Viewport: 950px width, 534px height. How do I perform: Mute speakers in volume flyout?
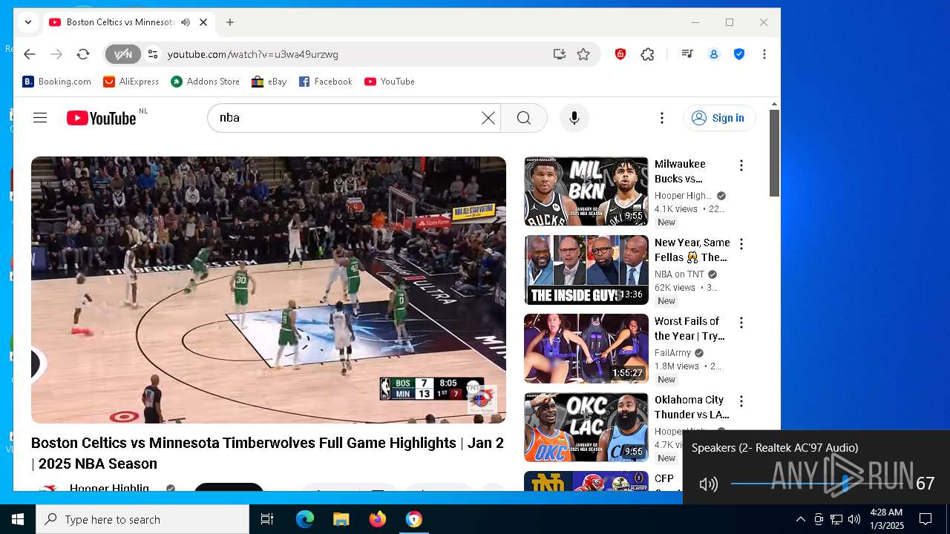(709, 484)
